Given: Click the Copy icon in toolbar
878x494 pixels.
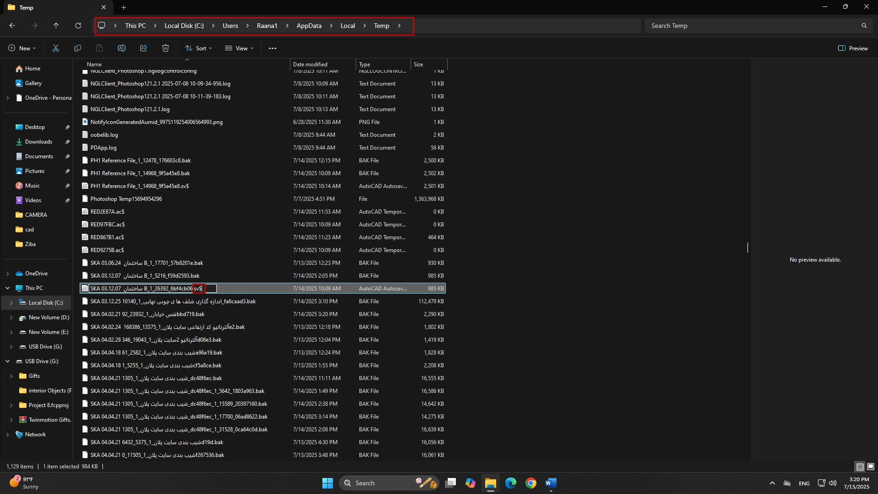Looking at the screenshot, I should 78,48.
